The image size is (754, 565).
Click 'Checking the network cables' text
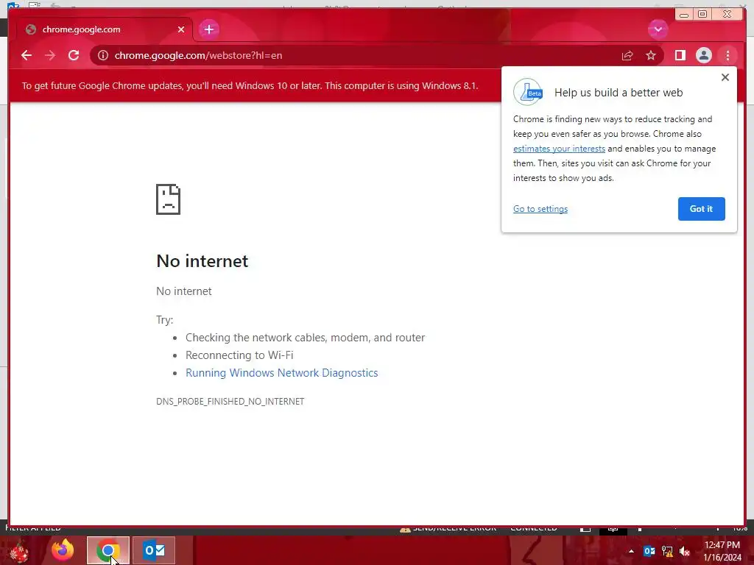pyautogui.click(x=306, y=337)
